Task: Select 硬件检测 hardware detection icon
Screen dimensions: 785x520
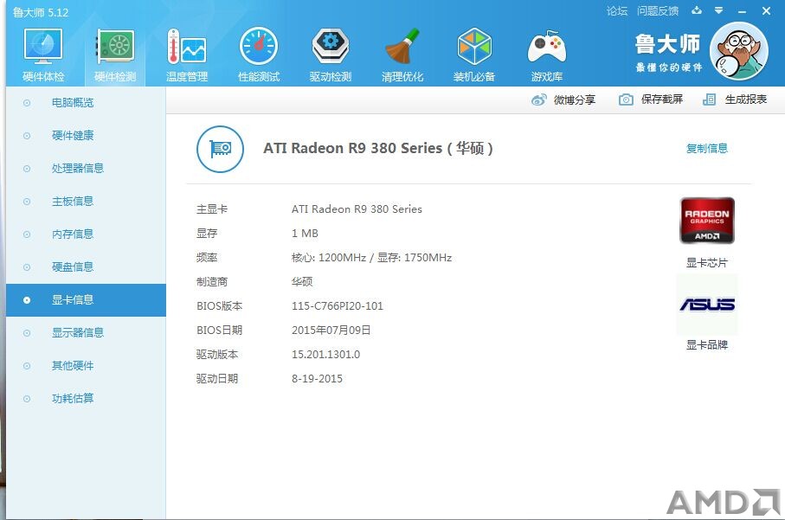Action: coord(115,46)
